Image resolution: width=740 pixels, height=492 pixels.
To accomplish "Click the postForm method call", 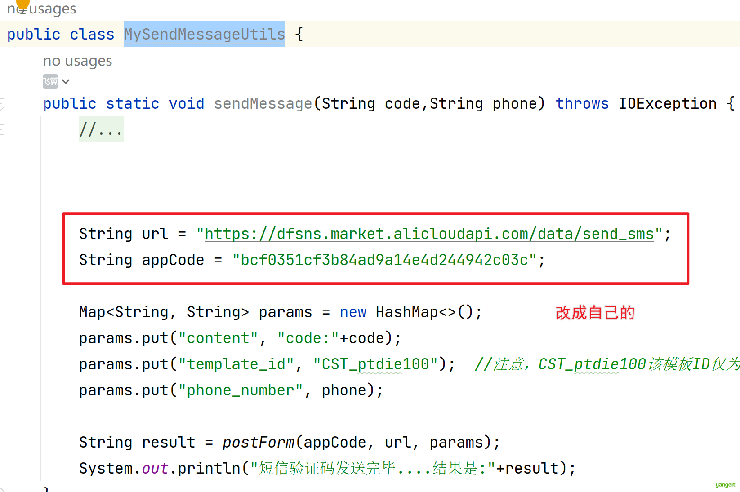I will [x=259, y=443].
